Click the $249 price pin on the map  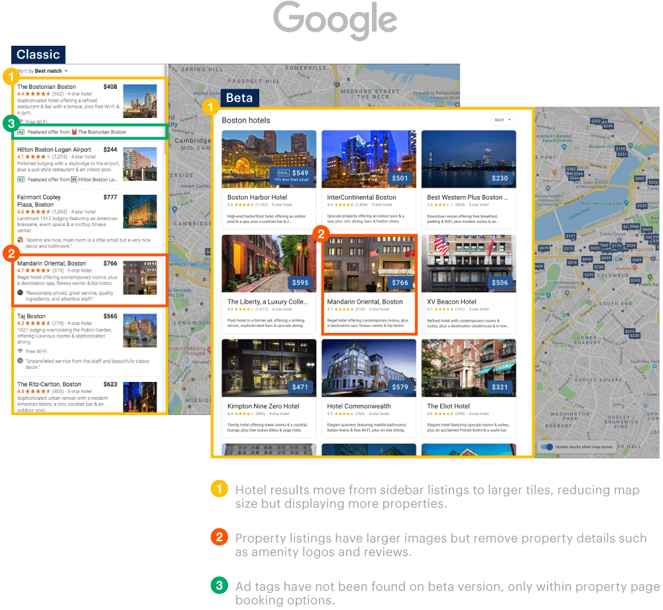[x=608, y=126]
